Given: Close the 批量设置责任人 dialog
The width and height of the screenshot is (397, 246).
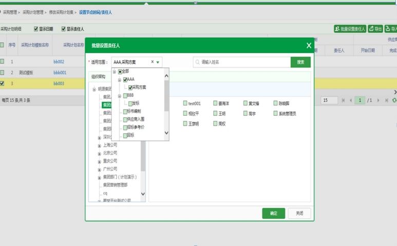Looking at the screenshot, I should pyautogui.click(x=309, y=46).
